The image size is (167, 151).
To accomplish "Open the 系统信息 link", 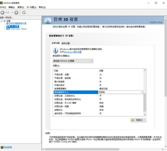I will click(x=8, y=147).
